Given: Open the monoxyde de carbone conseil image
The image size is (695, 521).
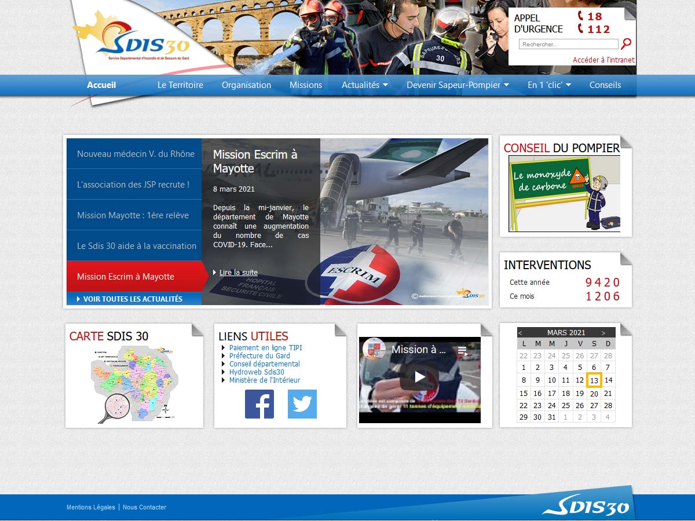Looking at the screenshot, I should [x=565, y=193].
